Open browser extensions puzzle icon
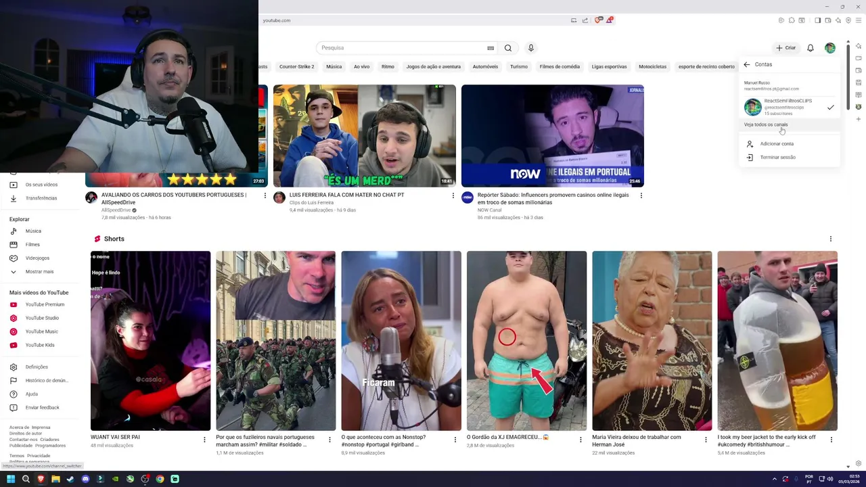This screenshot has width=866, height=487. (x=792, y=20)
